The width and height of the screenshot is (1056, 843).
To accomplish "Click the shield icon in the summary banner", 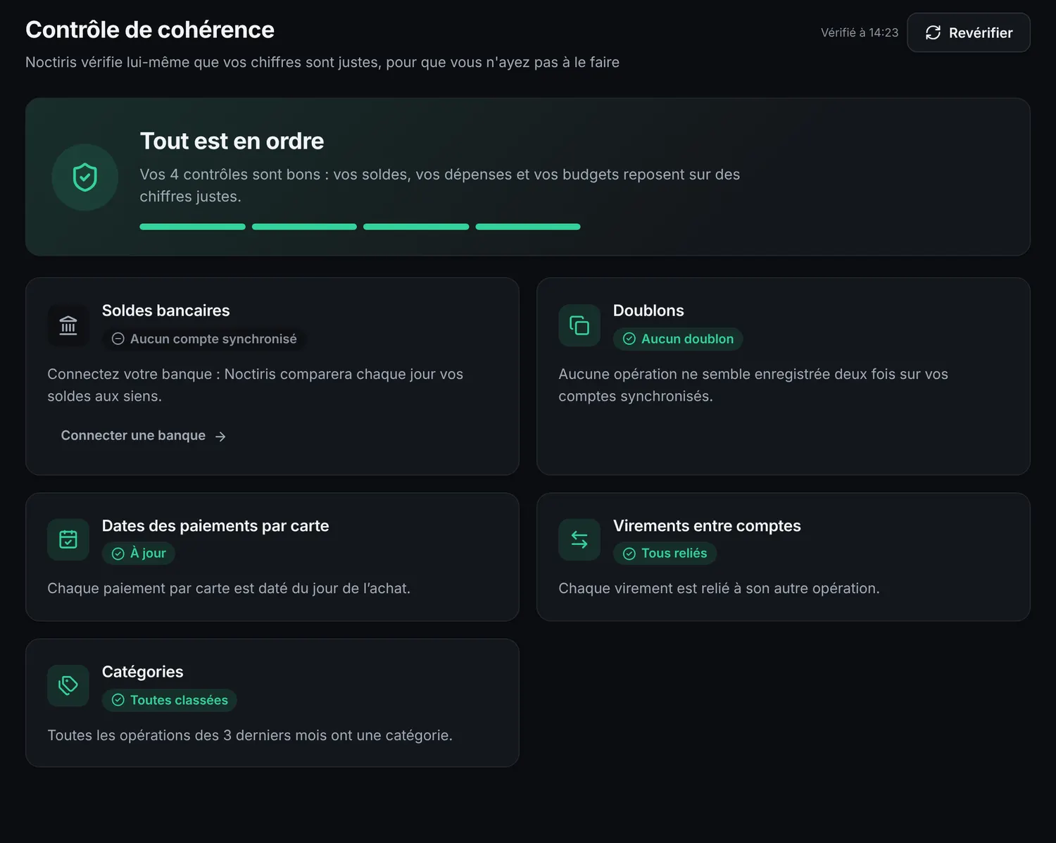I will [85, 177].
